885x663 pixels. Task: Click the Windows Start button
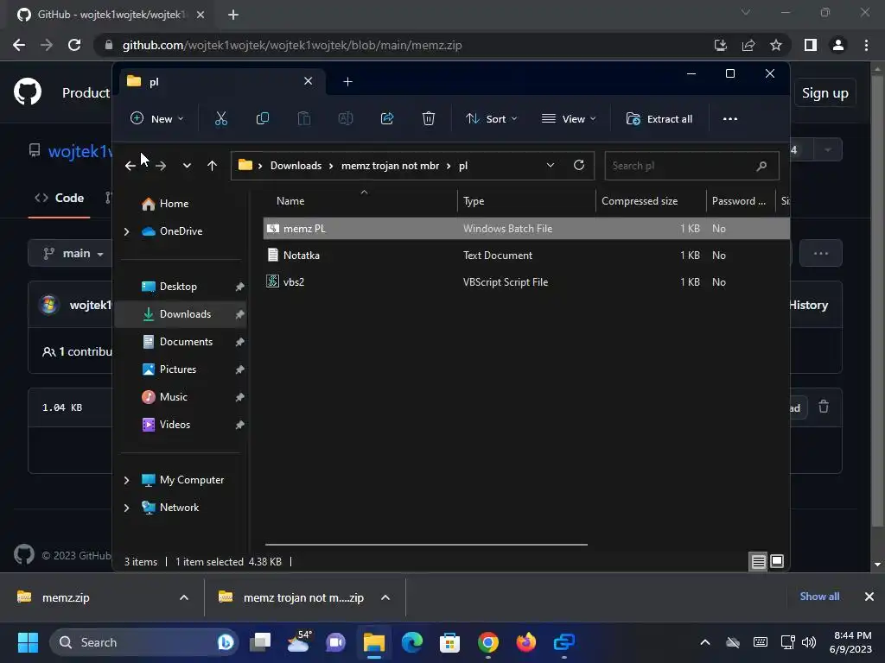pyautogui.click(x=28, y=642)
